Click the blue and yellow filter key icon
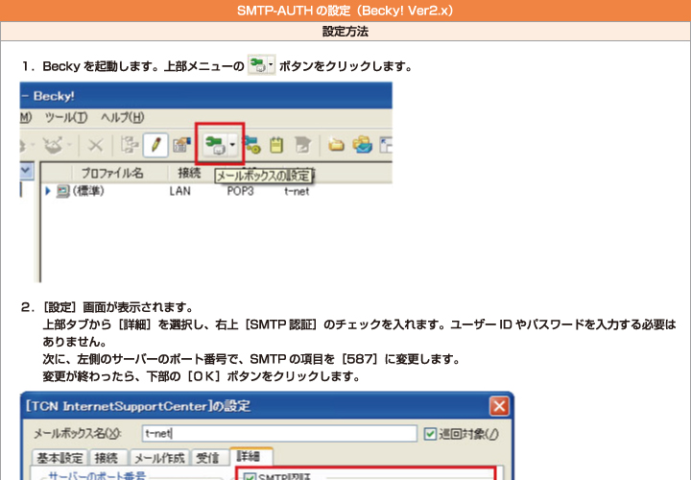 252,145
